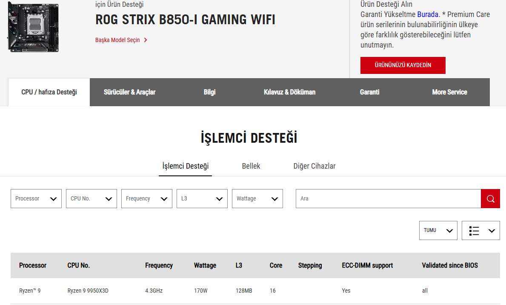Open the TUMU results dropdown
The width and height of the screenshot is (506, 305).
click(438, 231)
